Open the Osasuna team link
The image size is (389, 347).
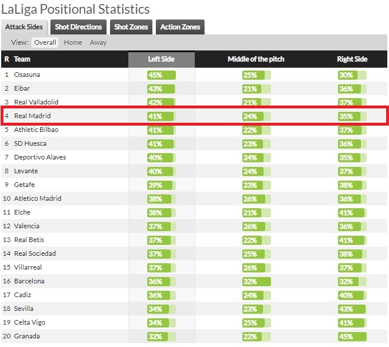coord(27,75)
